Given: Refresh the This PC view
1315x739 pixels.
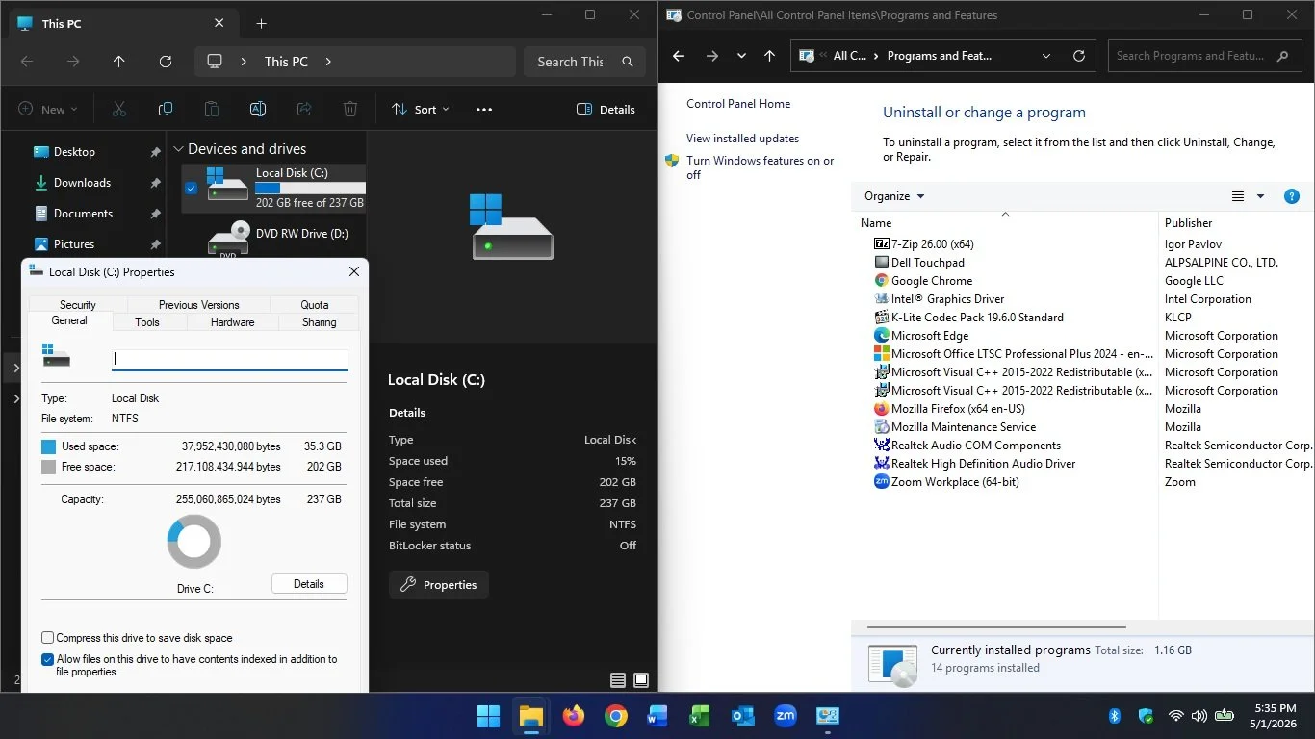Looking at the screenshot, I should click(166, 62).
